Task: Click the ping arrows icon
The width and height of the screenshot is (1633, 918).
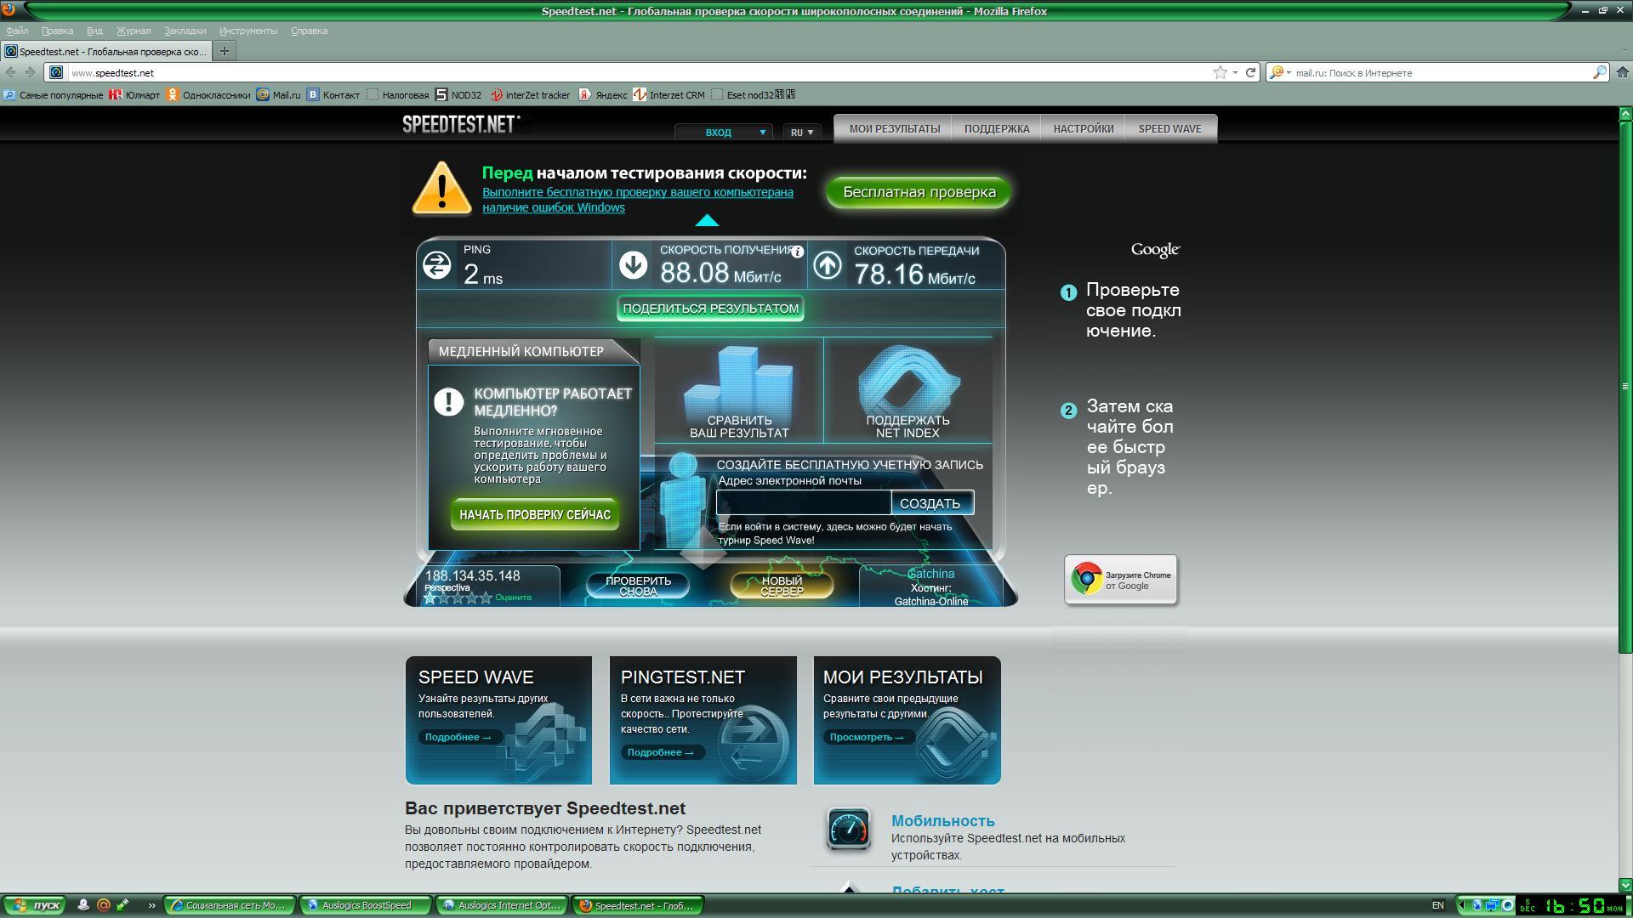Action: (437, 265)
